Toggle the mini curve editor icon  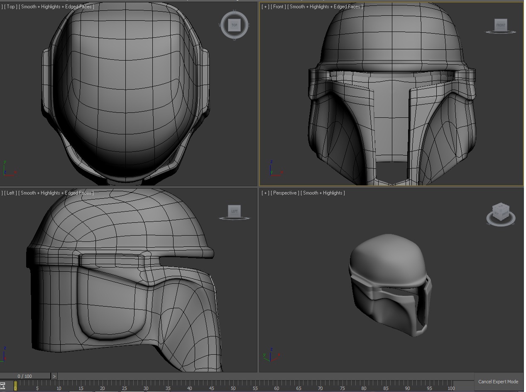point(2,386)
